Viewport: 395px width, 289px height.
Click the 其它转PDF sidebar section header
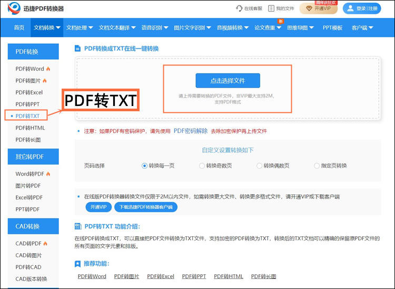point(33,157)
